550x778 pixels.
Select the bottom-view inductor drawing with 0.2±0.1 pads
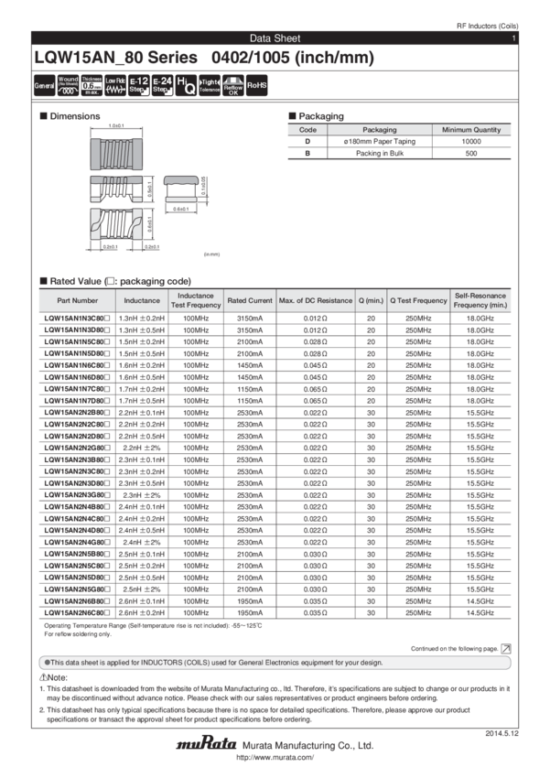[116, 223]
